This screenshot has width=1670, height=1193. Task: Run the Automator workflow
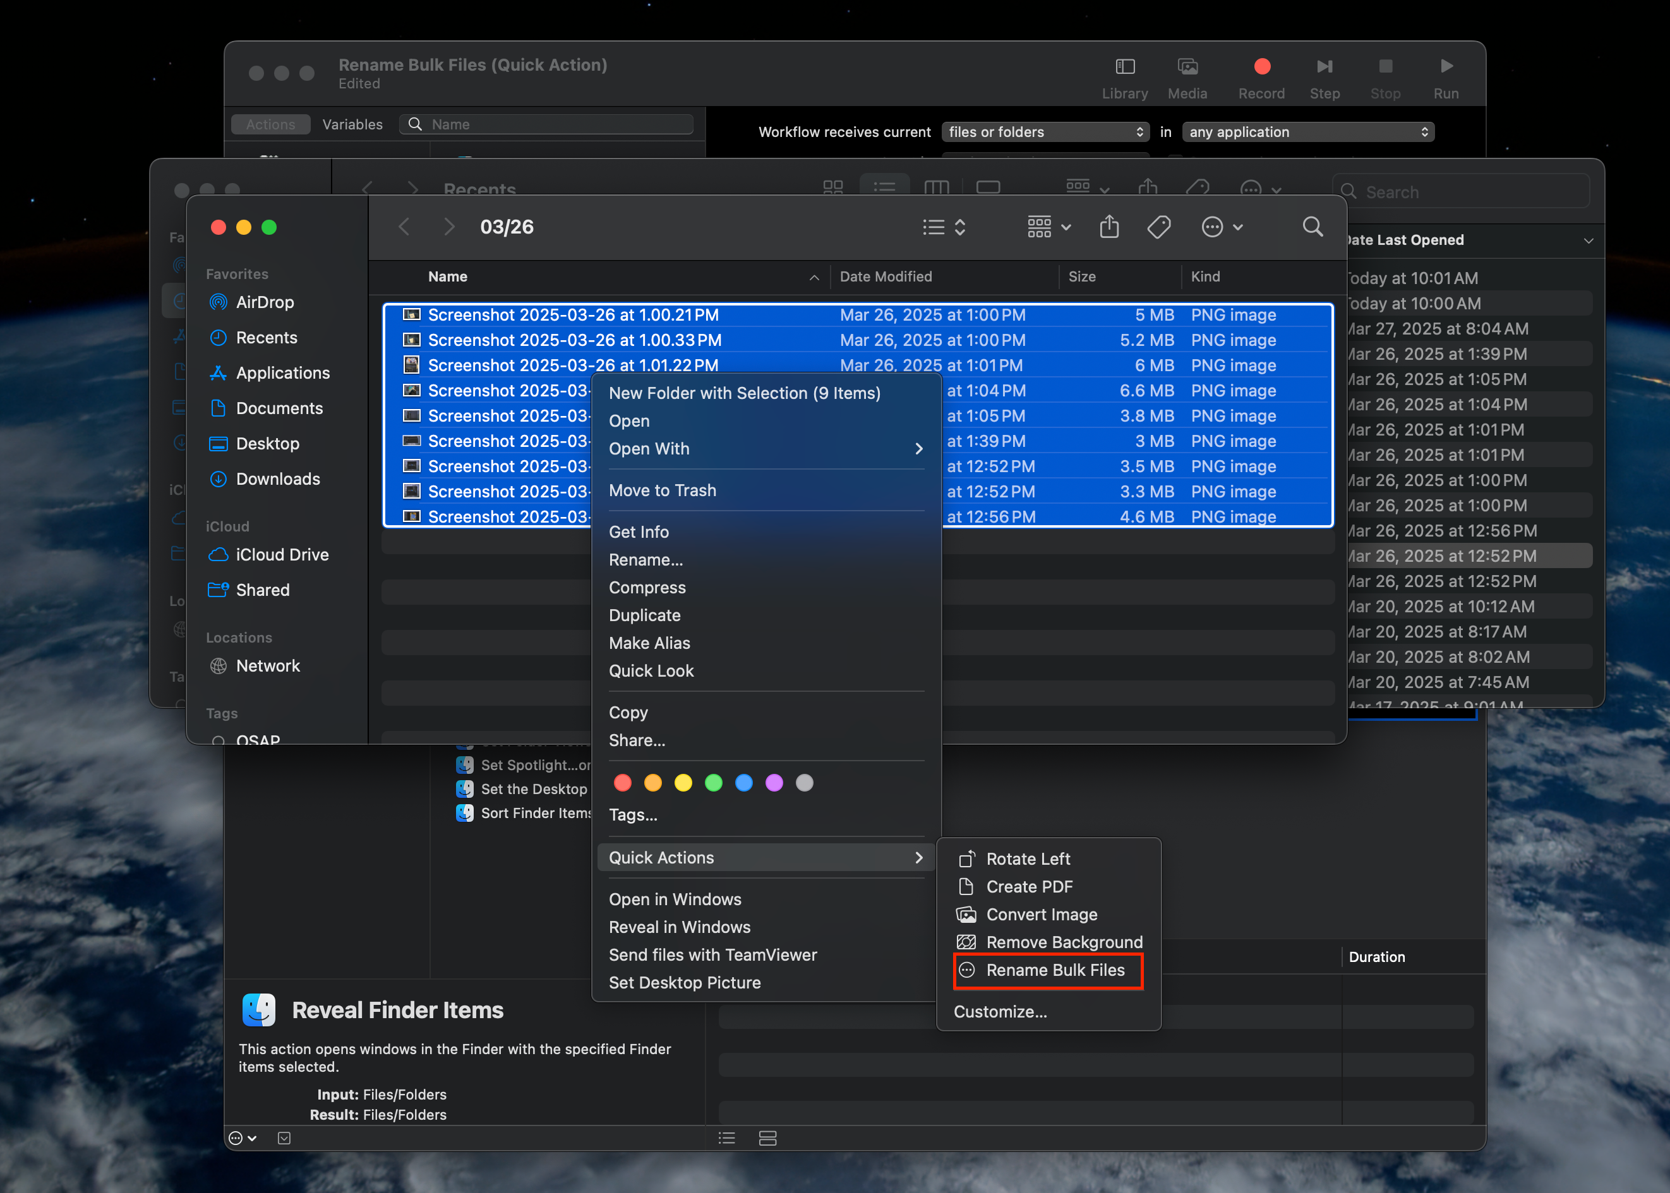pos(1446,78)
